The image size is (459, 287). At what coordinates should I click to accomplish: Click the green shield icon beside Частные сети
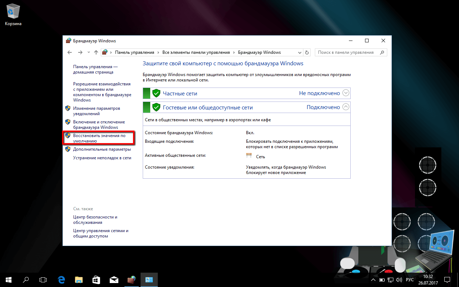coord(156,93)
